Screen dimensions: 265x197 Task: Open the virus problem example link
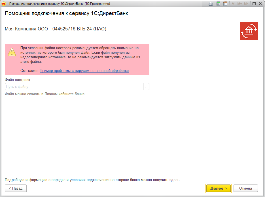84,71
